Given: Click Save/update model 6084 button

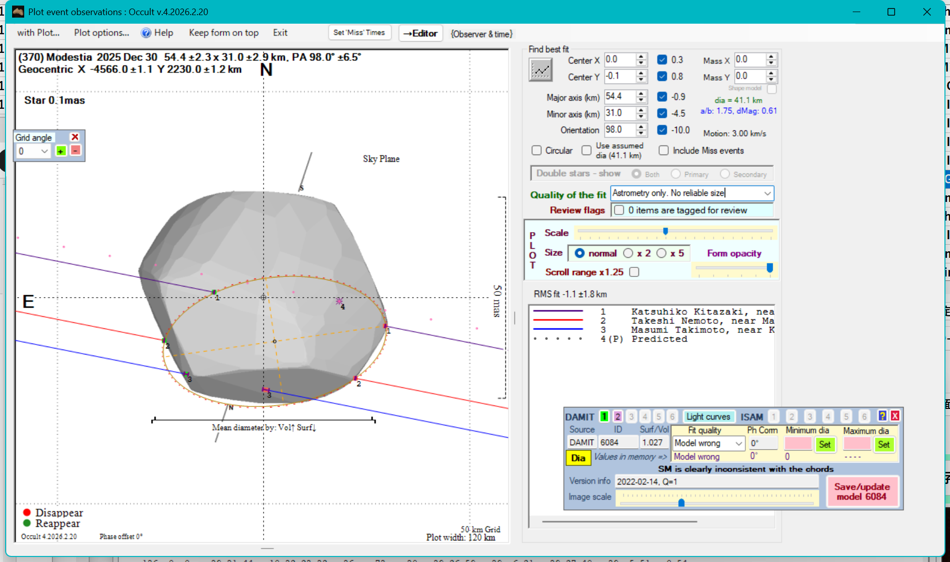Looking at the screenshot, I should click(862, 491).
